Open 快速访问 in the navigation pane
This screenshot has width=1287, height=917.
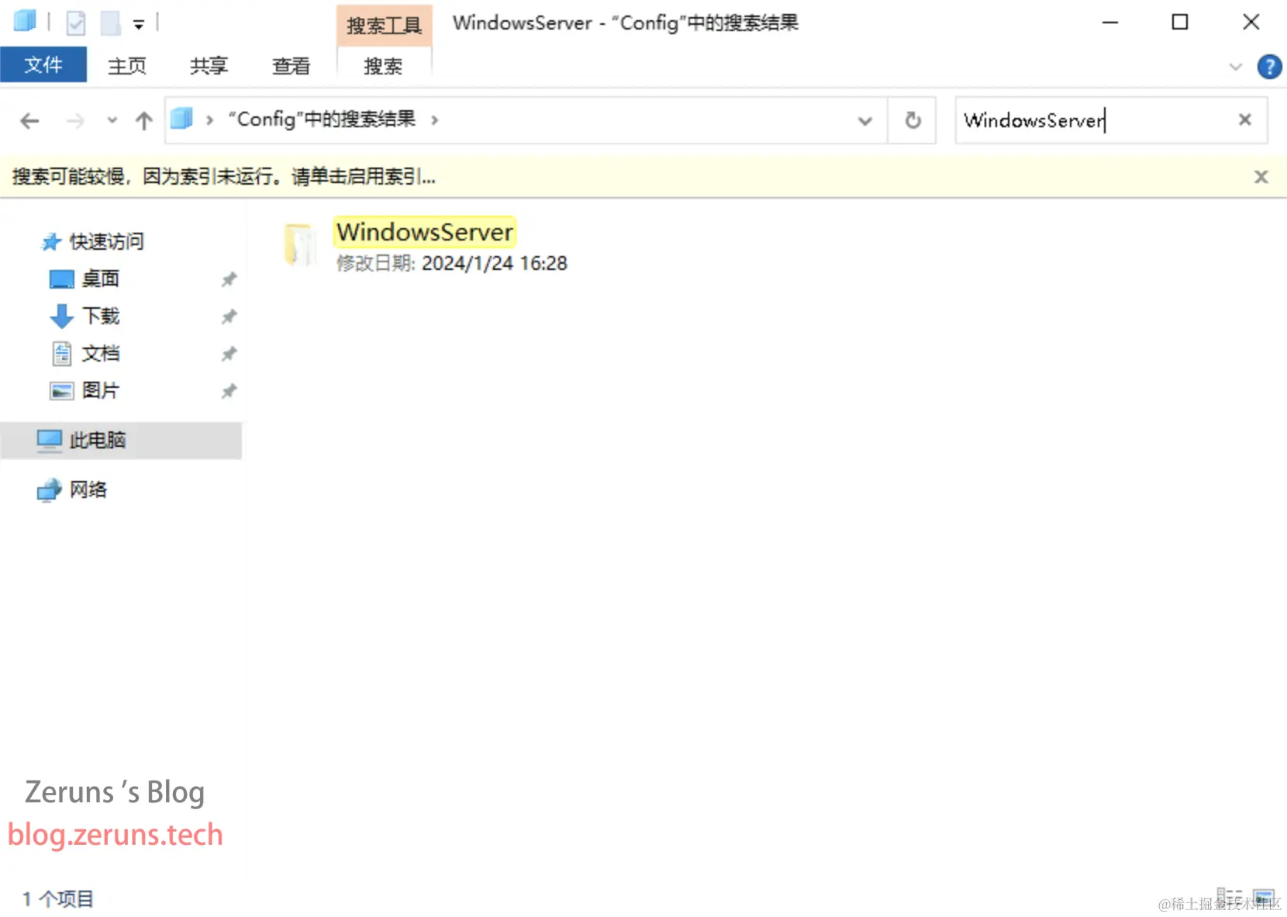pos(106,242)
